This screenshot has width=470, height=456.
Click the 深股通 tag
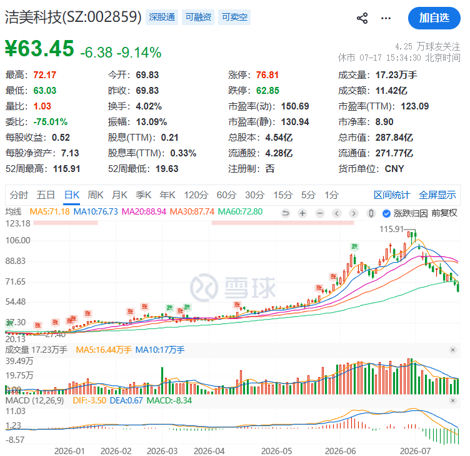(x=162, y=17)
